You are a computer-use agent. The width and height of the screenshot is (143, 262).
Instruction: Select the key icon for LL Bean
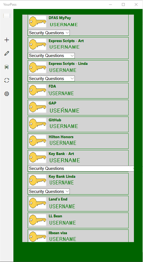[38, 220]
